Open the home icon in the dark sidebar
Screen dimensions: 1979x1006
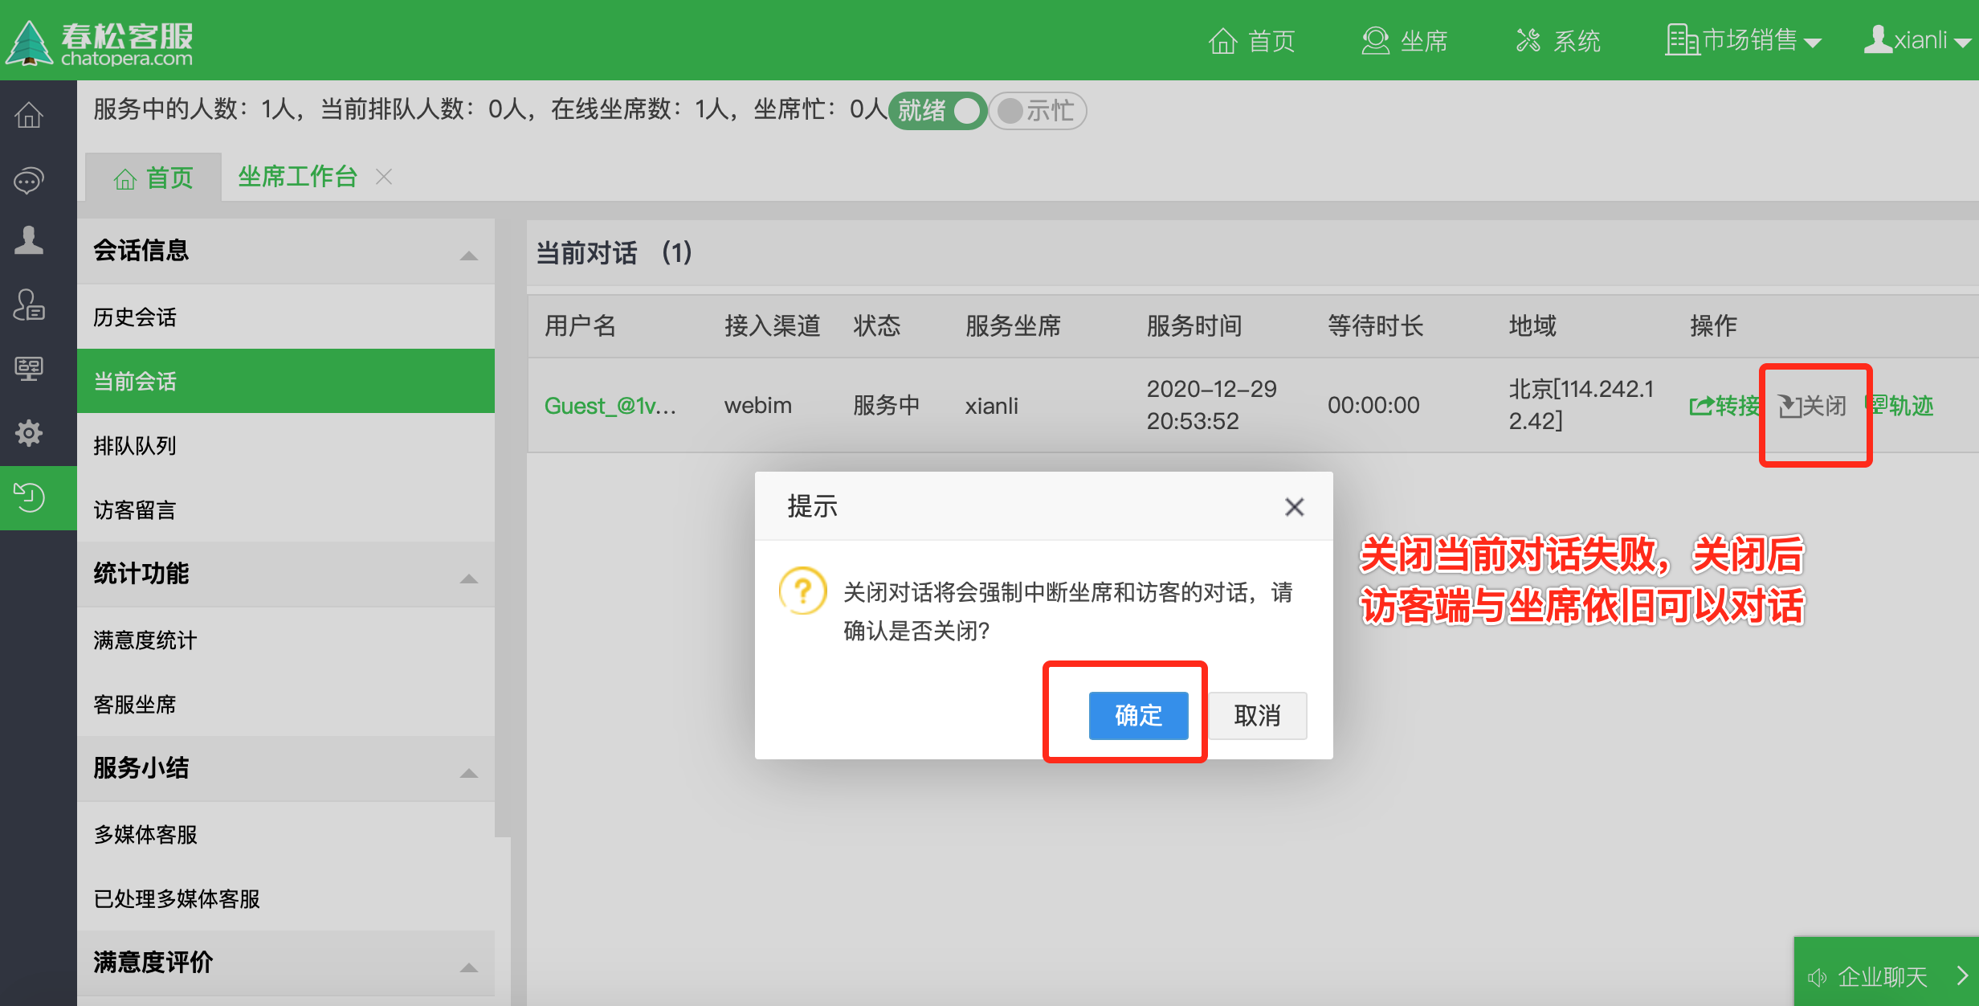(28, 115)
